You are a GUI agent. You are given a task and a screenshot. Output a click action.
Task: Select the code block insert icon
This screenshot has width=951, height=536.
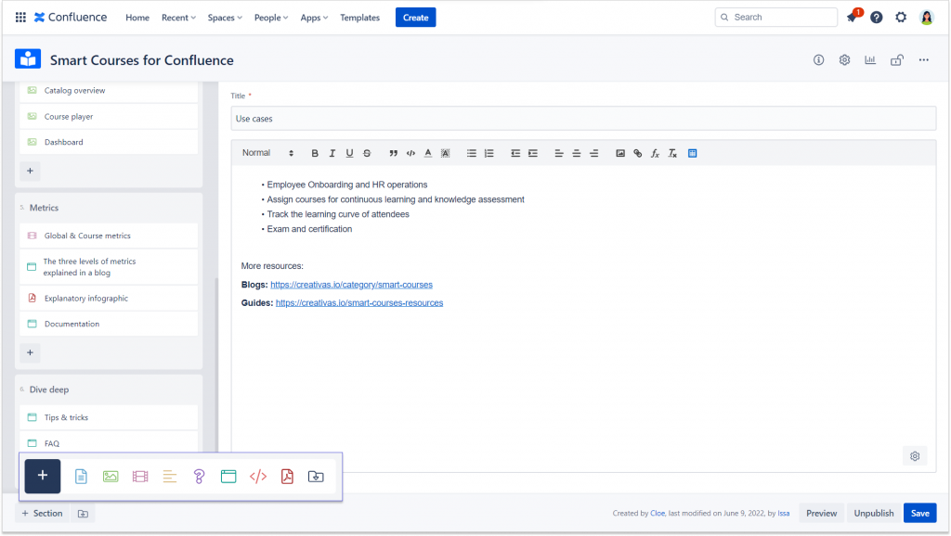(258, 476)
